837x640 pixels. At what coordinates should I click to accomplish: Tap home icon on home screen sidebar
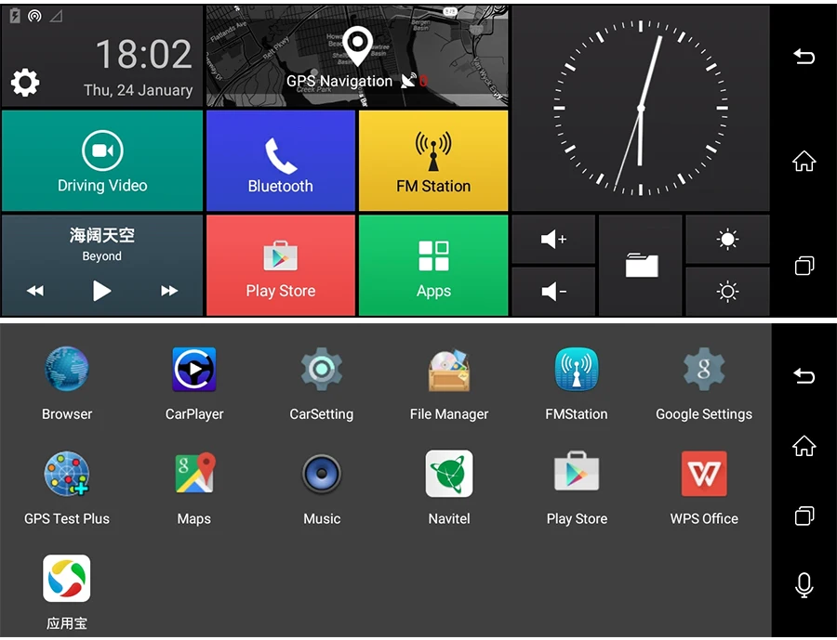click(x=804, y=161)
